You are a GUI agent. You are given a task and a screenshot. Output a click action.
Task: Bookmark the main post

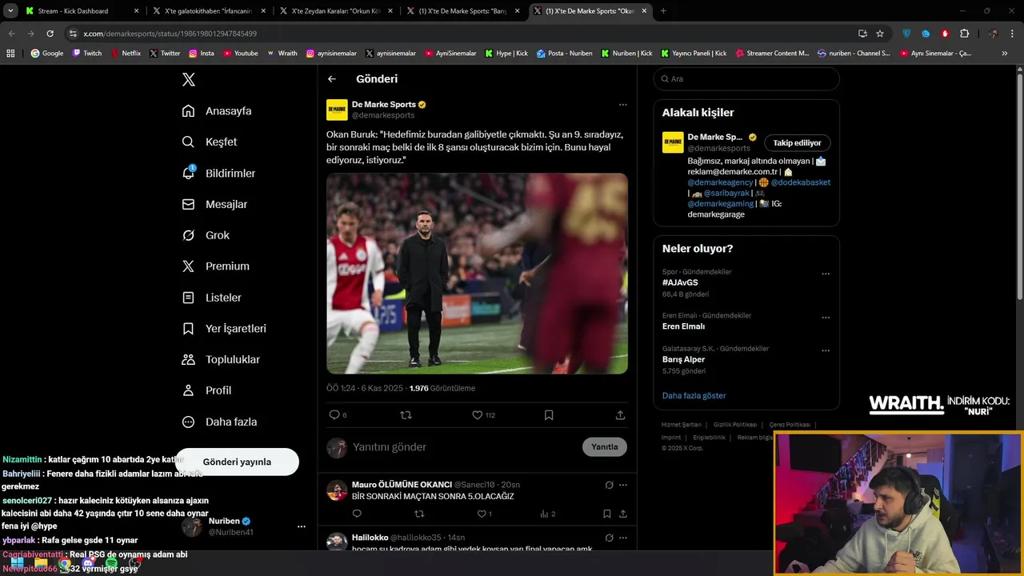pos(549,415)
